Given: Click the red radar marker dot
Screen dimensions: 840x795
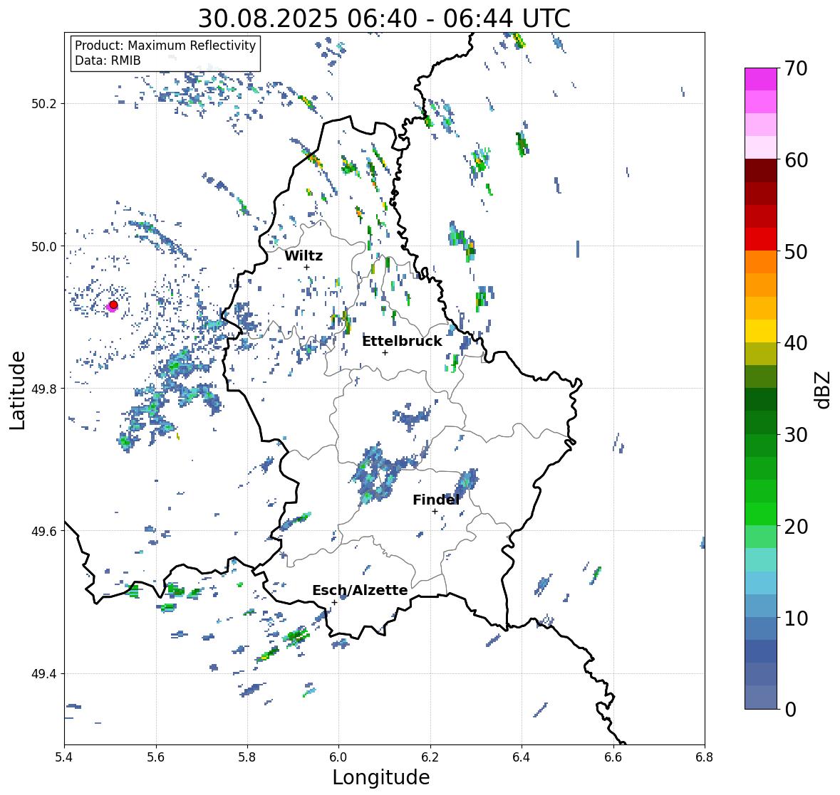Looking at the screenshot, I should (113, 305).
